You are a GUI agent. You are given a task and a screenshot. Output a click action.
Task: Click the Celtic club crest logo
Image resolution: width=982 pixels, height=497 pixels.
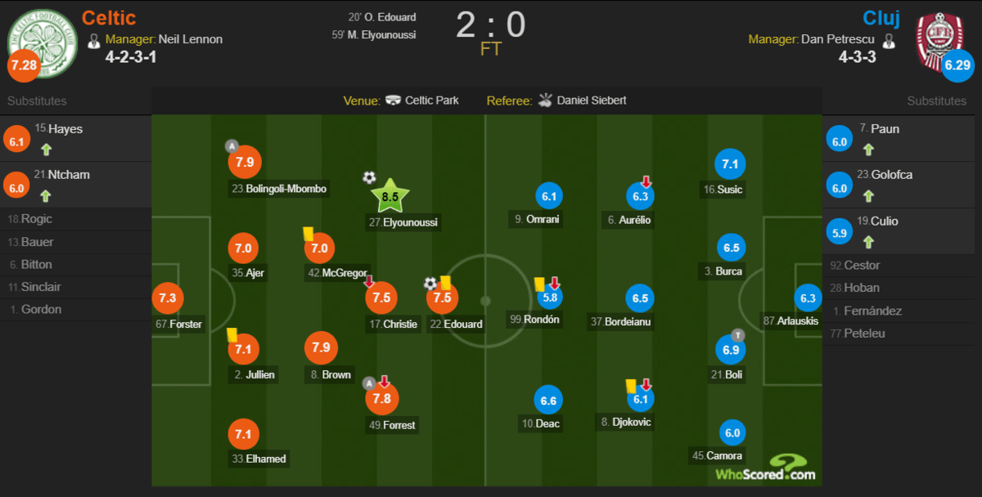coord(42,43)
